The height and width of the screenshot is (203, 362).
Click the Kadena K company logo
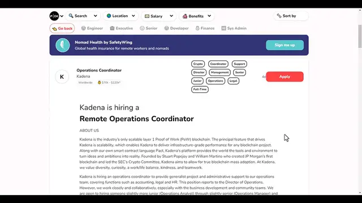[62, 77]
